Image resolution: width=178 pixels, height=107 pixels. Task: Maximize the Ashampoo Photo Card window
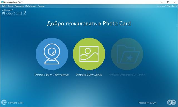(x=168, y=2)
